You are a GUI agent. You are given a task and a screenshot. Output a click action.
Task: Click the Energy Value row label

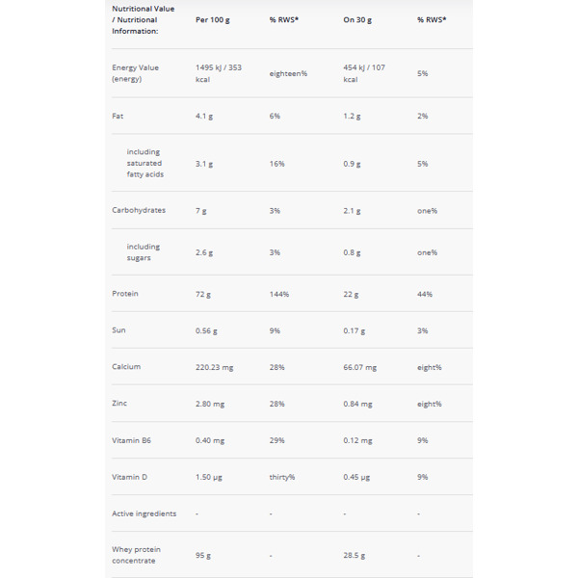tap(136, 73)
